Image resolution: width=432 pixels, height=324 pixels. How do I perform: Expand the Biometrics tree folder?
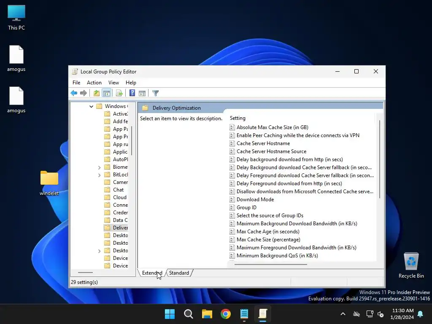[99, 167]
